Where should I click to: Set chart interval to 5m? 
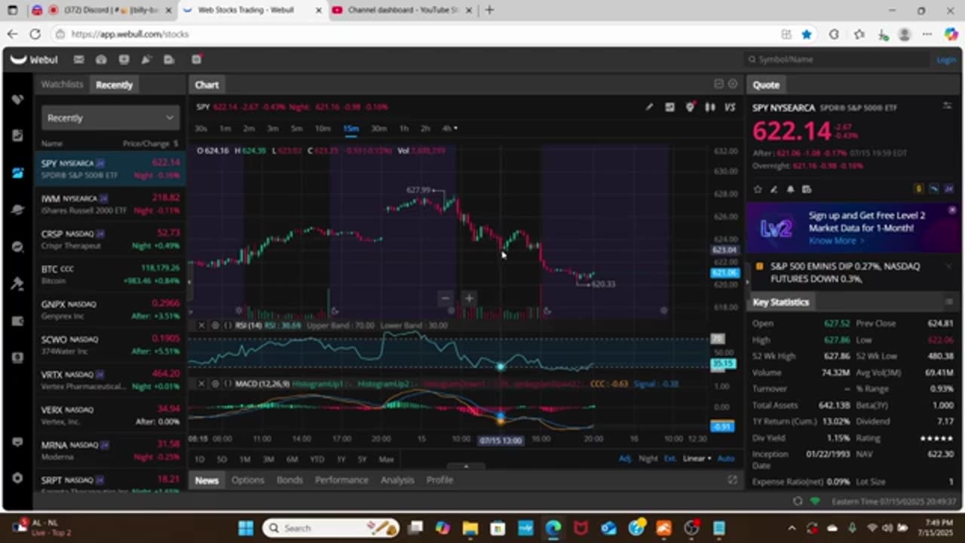pos(297,128)
